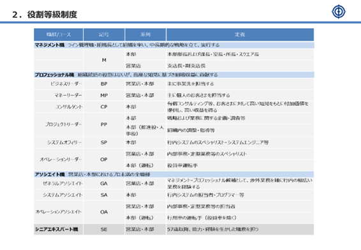Click the 定義 column header
Screen dimensions: 361x250
(x=240, y=34)
